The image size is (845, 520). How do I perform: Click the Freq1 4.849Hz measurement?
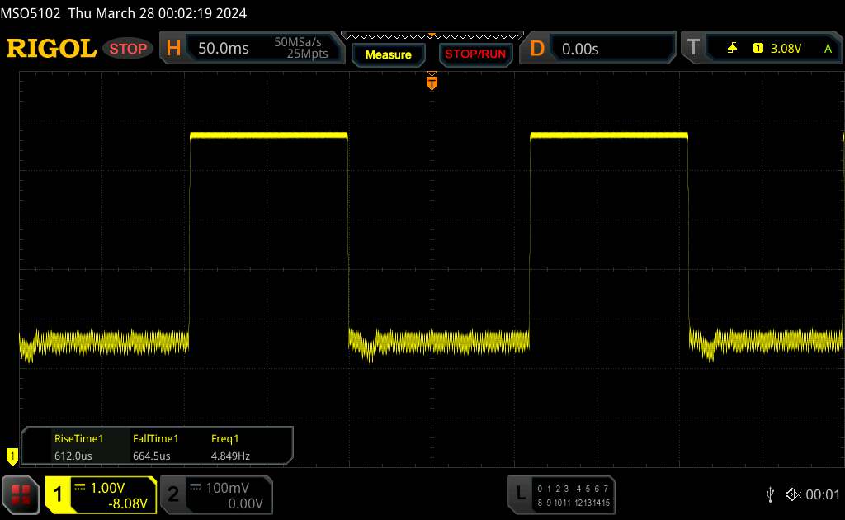(231, 447)
